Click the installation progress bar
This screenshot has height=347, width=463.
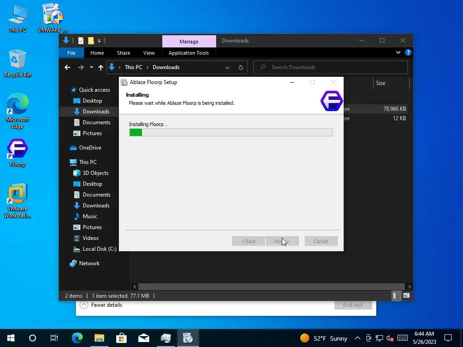pyautogui.click(x=231, y=132)
